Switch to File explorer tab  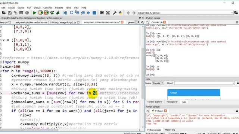172,102
